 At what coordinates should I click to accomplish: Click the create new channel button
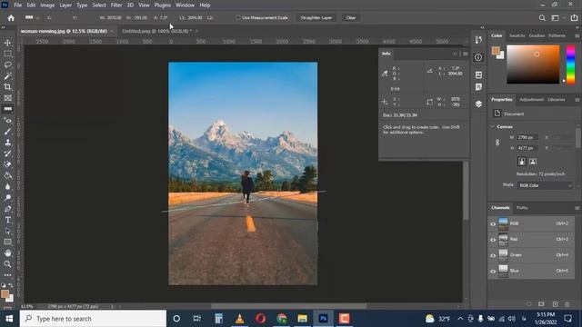pos(555,304)
